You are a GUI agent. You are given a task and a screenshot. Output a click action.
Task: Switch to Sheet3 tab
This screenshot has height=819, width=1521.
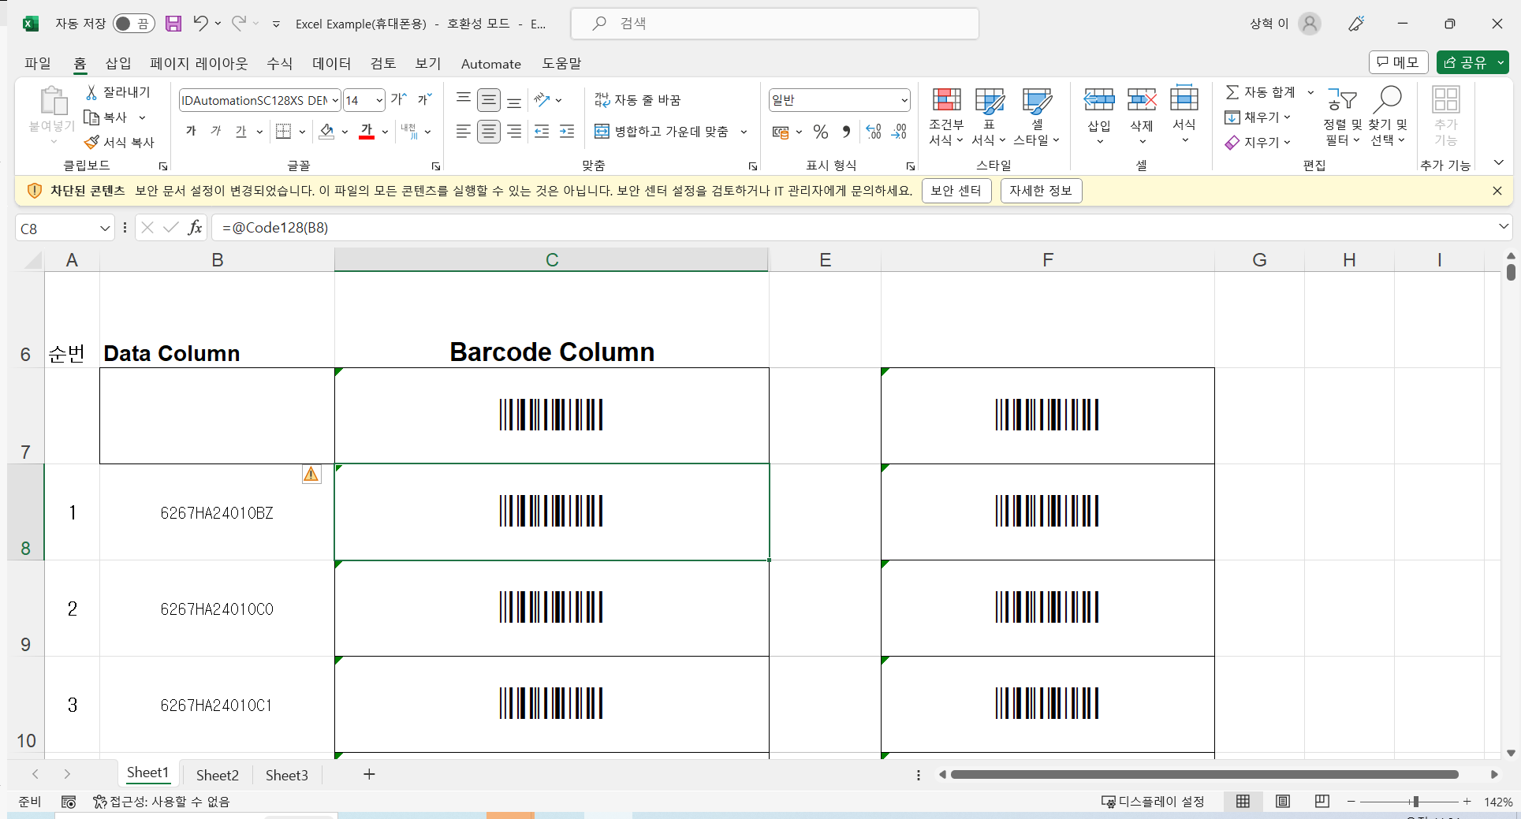(286, 775)
